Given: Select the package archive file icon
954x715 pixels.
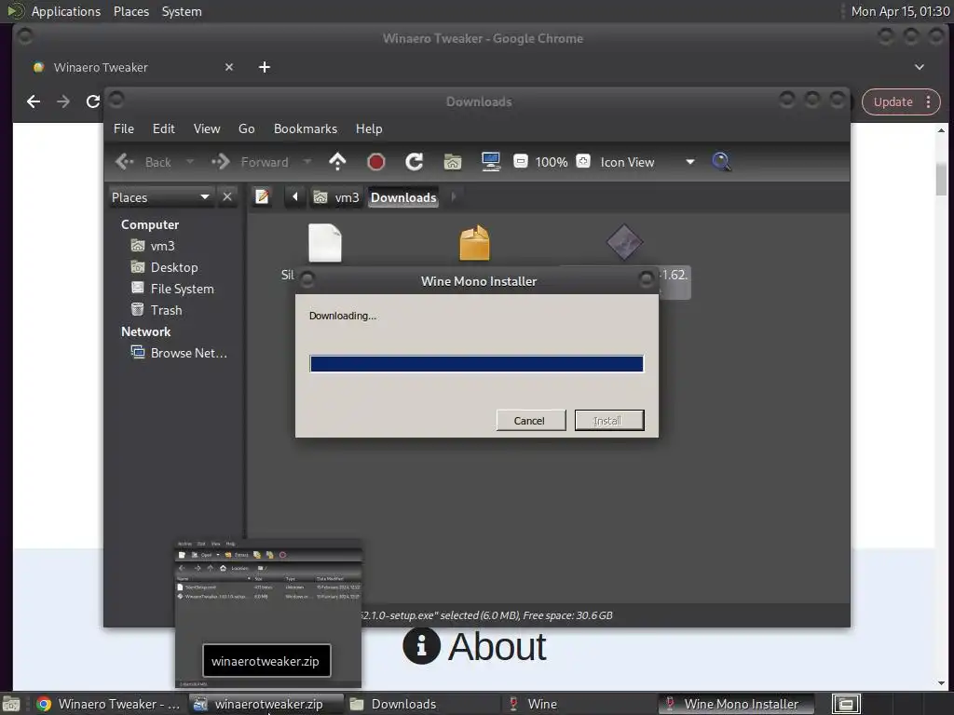Looking at the screenshot, I should 474,243.
